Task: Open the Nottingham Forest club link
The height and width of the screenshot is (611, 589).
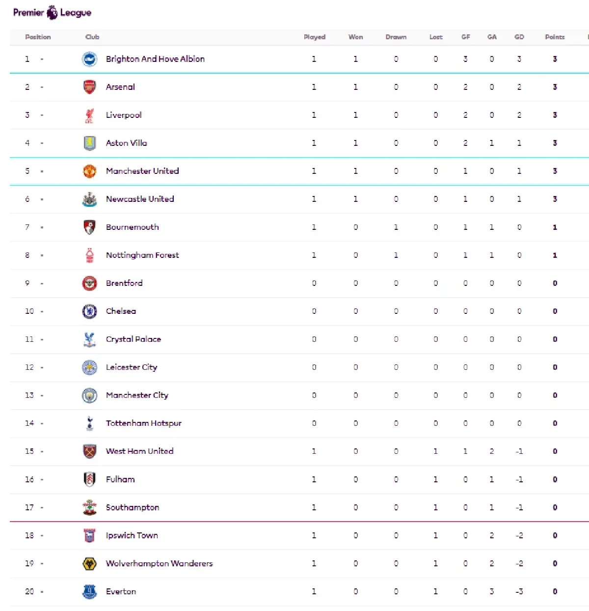Action: tap(142, 255)
